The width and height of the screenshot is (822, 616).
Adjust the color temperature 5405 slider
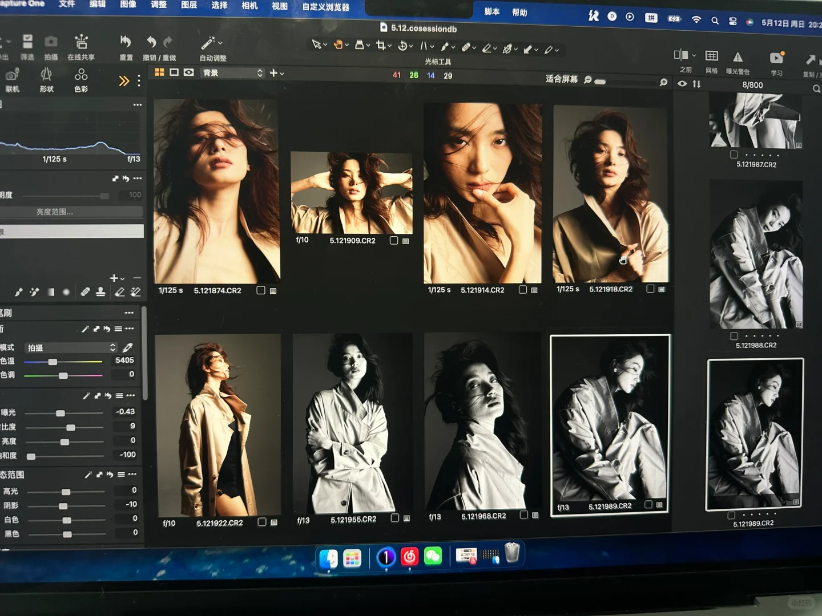point(63,362)
